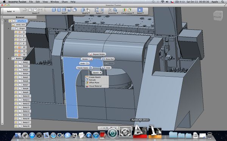Open the Apple menu
Viewport: 227px width, 141px height.
pos(4,2)
